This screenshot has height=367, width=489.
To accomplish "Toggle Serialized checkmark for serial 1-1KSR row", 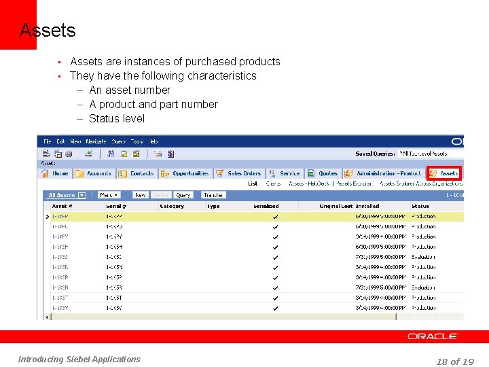I will click(x=275, y=288).
